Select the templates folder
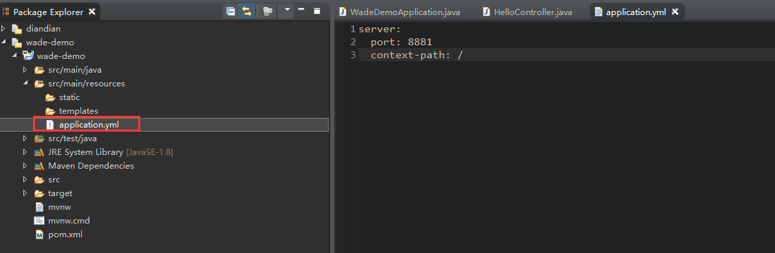The height and width of the screenshot is (253, 775). (x=78, y=111)
